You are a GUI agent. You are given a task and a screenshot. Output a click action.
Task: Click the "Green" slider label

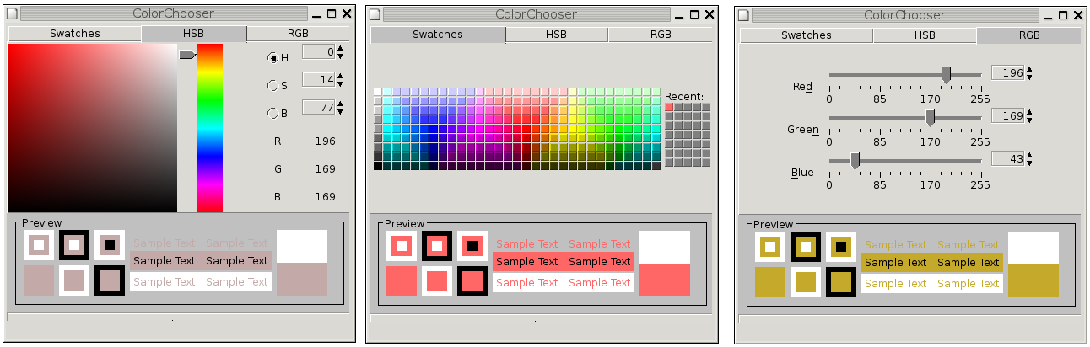[803, 130]
